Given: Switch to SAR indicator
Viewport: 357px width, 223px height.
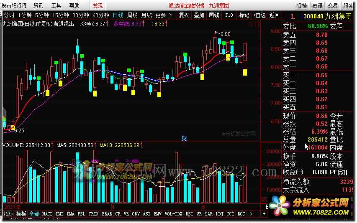Looking at the screenshot, I should coord(209,214).
